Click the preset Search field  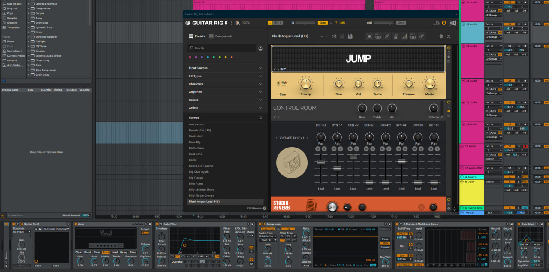222,48
